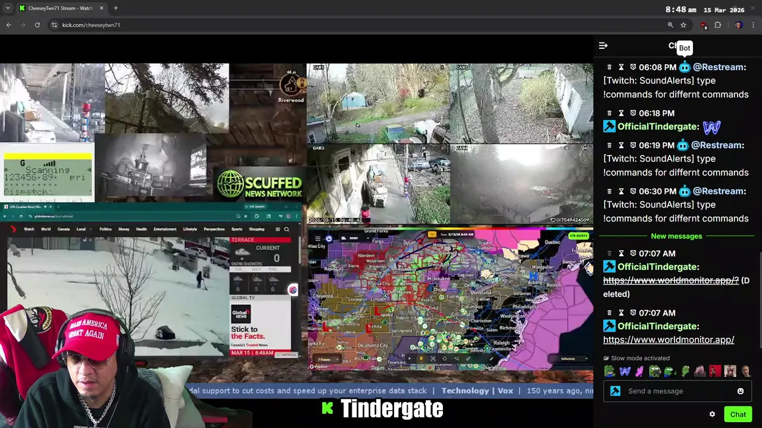Viewport: 762px width, 428px height.
Task: Click hourglass timeout on 06:18 PM message
Action: 621,113
